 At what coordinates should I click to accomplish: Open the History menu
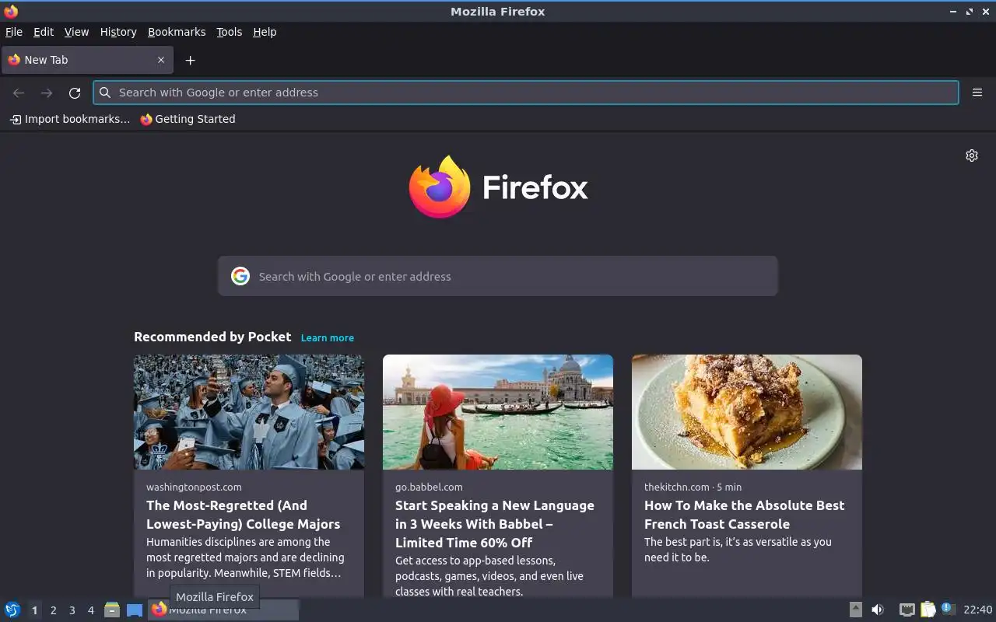click(x=118, y=32)
